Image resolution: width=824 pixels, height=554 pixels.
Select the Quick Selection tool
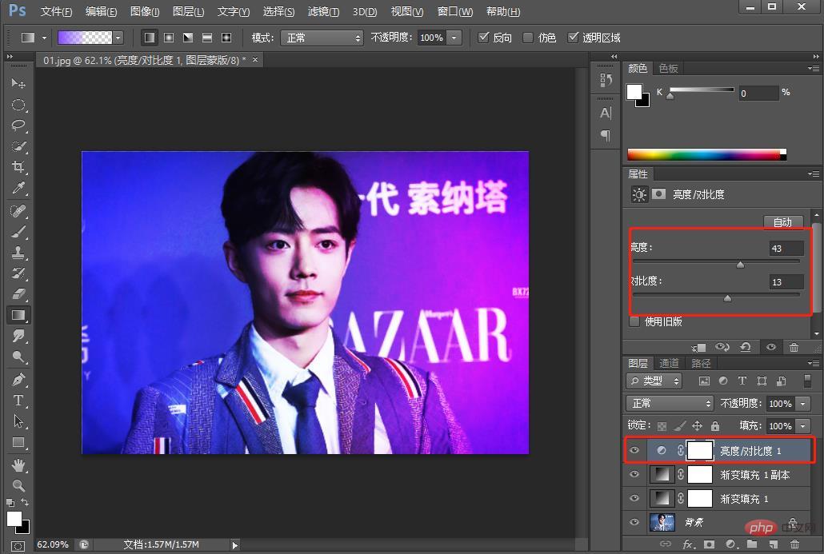tap(18, 146)
